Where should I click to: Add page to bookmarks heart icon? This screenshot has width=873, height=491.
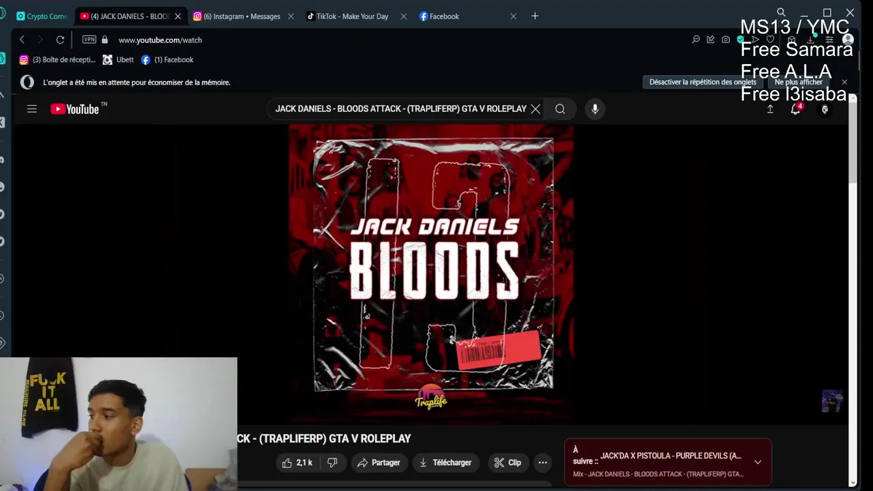coord(771,40)
